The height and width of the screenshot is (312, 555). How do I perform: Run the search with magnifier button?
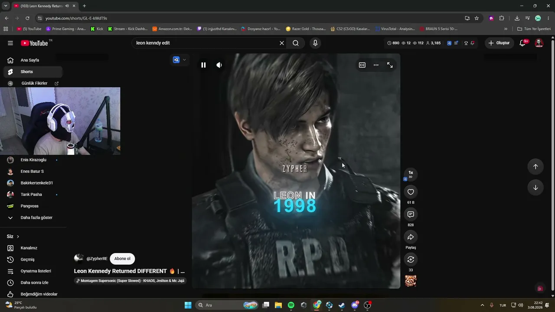(296, 43)
